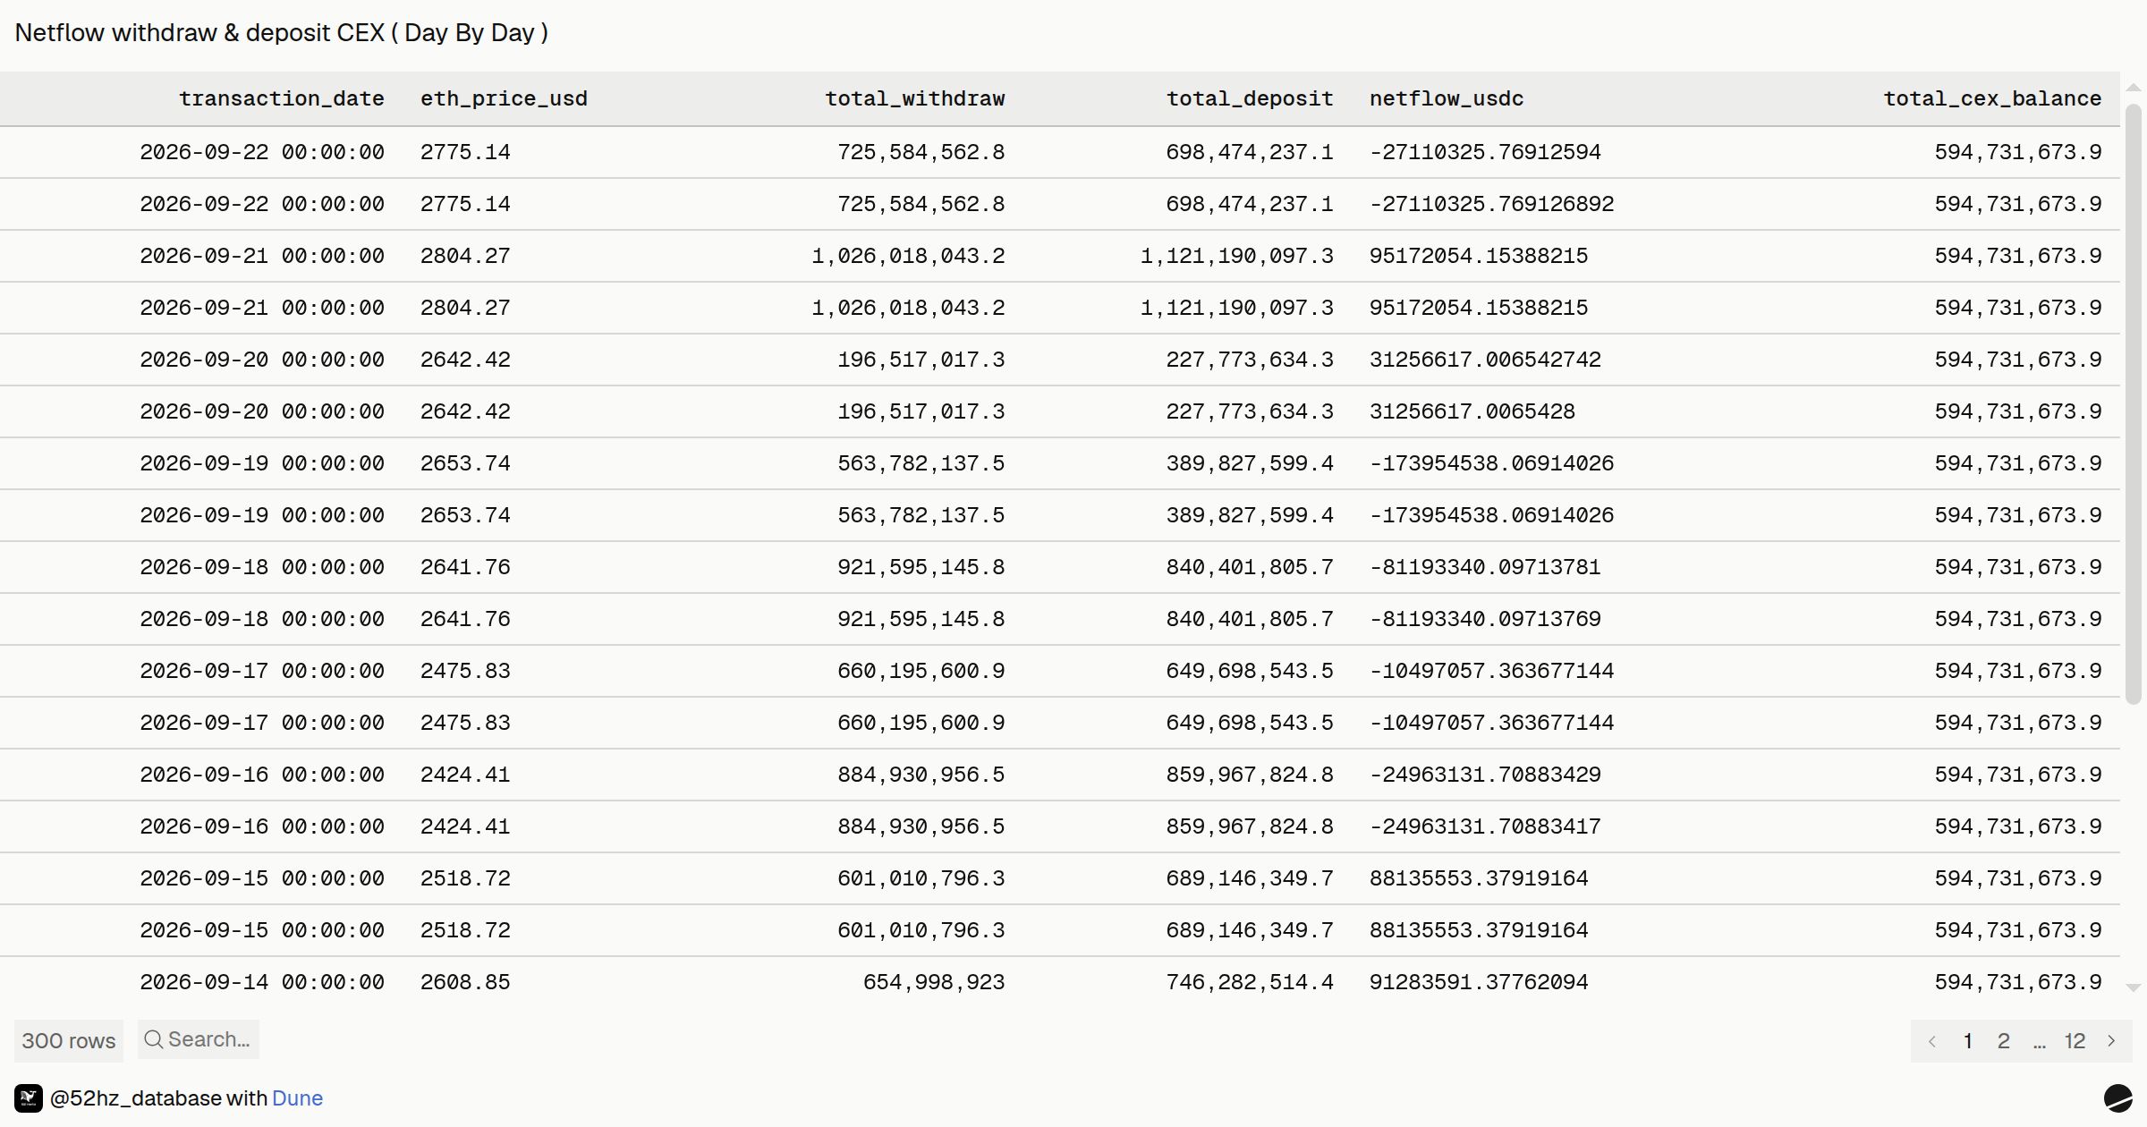The image size is (2147, 1127).
Task: Sort by total_deposit column header
Action: click(1250, 98)
